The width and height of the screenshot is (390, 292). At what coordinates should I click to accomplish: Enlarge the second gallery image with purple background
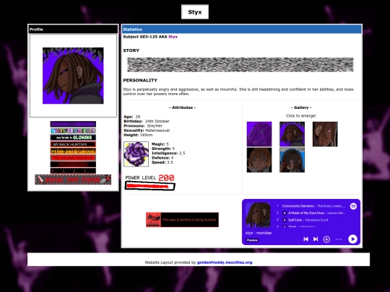tap(292, 134)
